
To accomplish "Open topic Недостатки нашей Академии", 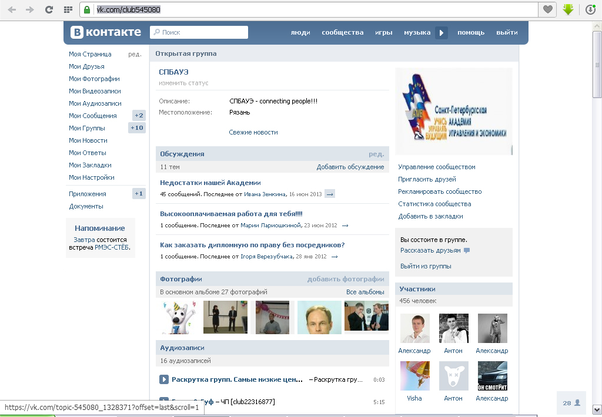I will pyautogui.click(x=210, y=183).
